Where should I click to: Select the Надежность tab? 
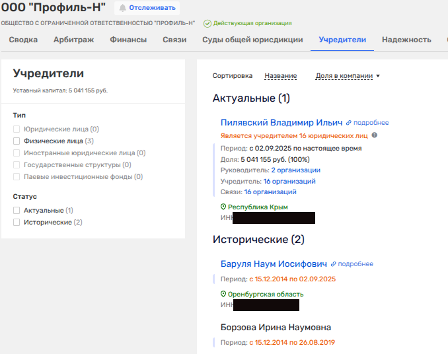coord(406,40)
